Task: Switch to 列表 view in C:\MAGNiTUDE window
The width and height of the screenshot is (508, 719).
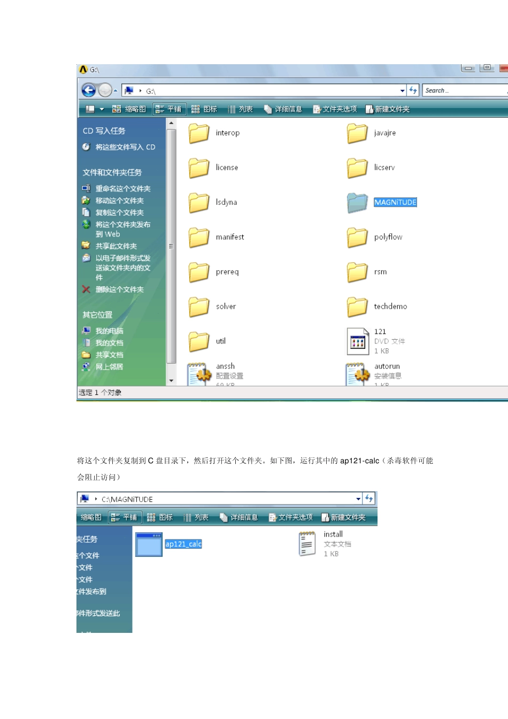Action: tap(196, 517)
